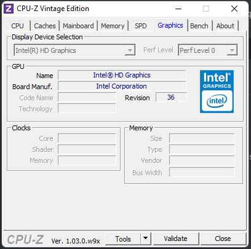Open the Bench tab
Viewport: 251px width, 249px height.
pyautogui.click(x=199, y=26)
